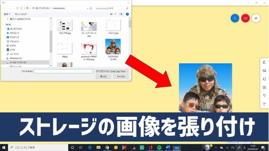269x151 pixels.
Task: Open the Whiteboard invite people button
Action: [235, 18]
